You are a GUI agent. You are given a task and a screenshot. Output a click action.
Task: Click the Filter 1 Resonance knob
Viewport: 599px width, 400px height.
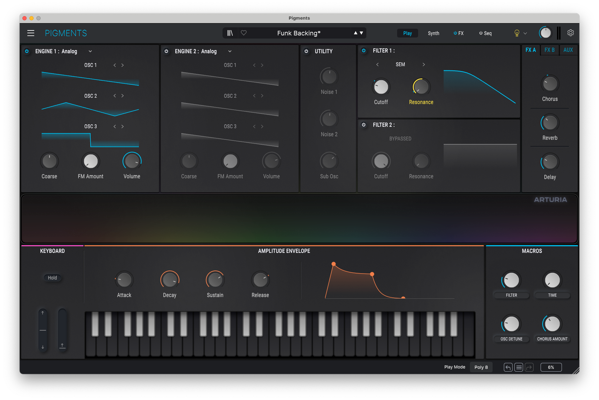pyautogui.click(x=421, y=87)
